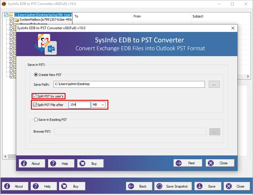Click the disabled Browse PST ... button

click(x=215, y=132)
